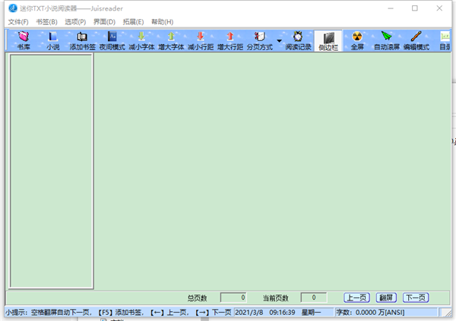This screenshot has width=456, height=321.
Task: Decrease font size with 减小字体
Action: 141,41
